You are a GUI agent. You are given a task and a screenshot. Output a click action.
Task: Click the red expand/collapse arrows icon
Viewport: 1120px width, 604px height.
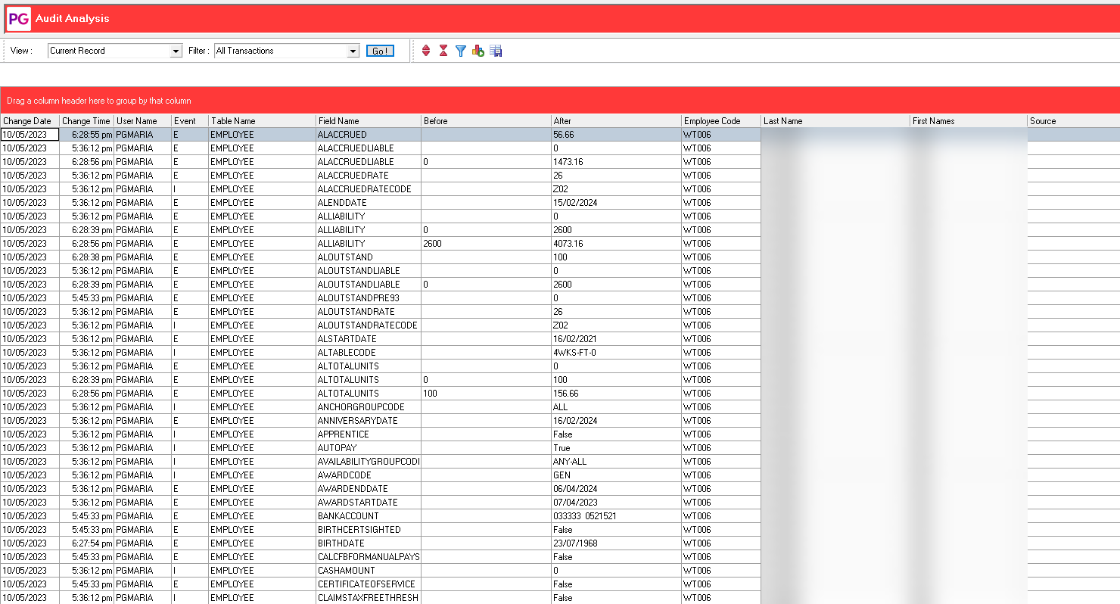pos(426,51)
